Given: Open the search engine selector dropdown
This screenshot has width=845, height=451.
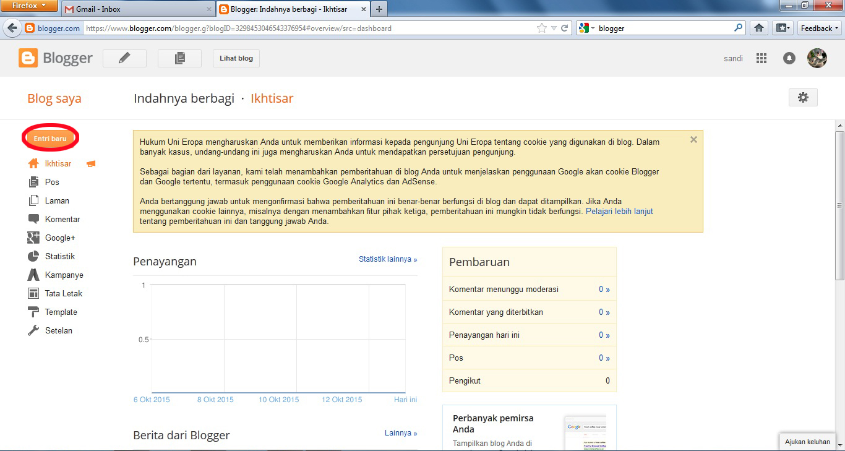Looking at the screenshot, I should [x=586, y=28].
